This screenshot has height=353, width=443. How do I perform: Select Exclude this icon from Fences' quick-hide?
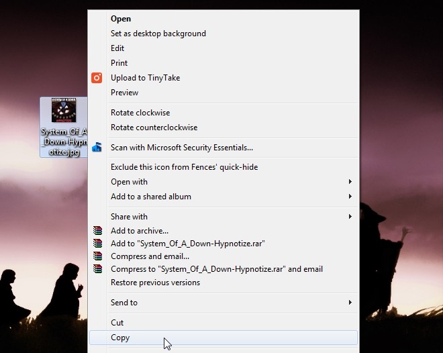(x=224, y=167)
